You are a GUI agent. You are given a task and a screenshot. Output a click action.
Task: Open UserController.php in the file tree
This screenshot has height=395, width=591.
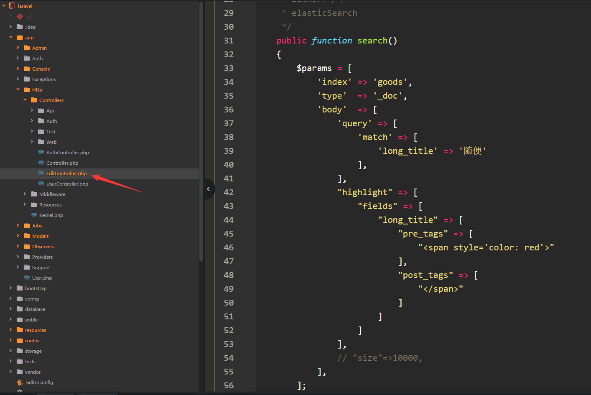pos(67,184)
